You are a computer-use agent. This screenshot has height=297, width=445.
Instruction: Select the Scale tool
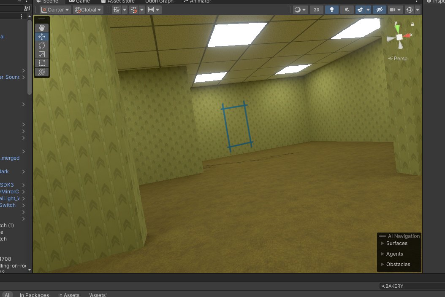tap(42, 54)
